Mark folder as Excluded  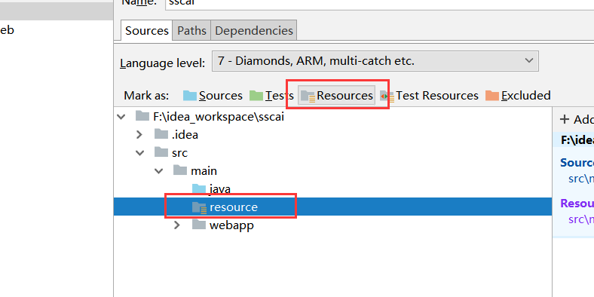click(x=518, y=96)
